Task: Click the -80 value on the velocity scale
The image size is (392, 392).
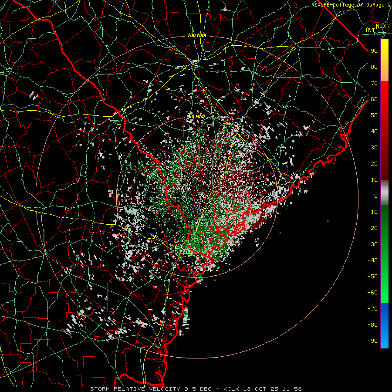Action: (372, 325)
